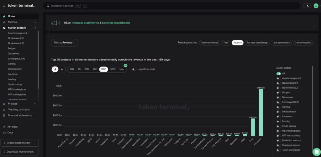Open the chat support bubble icon

[316, 152]
